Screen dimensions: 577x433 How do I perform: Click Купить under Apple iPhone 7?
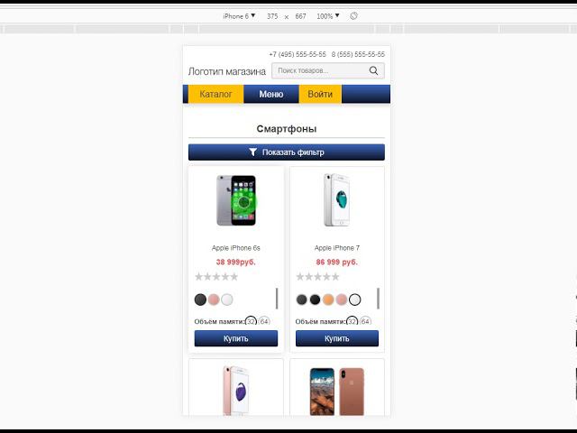[x=336, y=338]
